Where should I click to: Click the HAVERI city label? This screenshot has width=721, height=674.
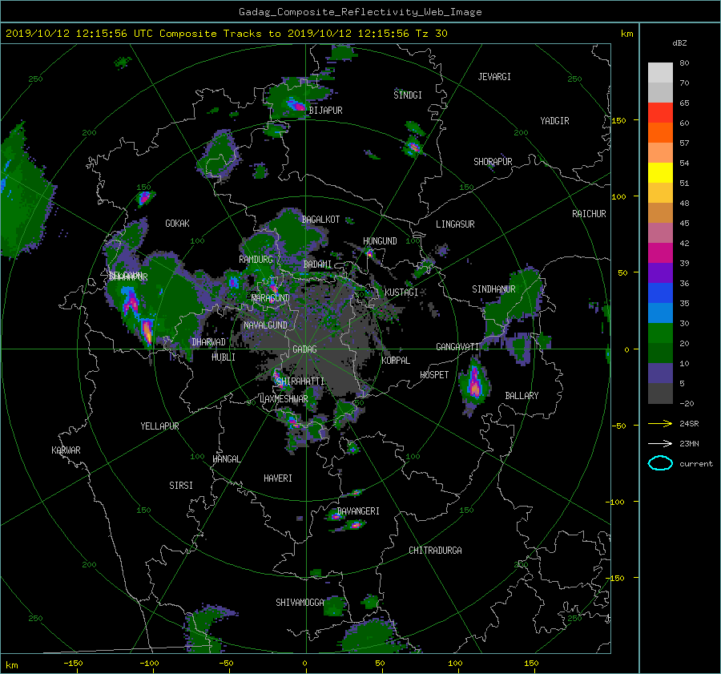click(x=278, y=478)
